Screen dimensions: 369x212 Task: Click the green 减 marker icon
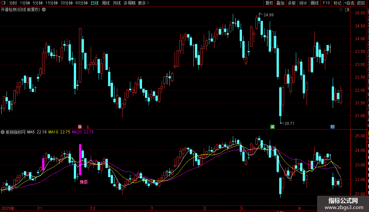(273, 127)
